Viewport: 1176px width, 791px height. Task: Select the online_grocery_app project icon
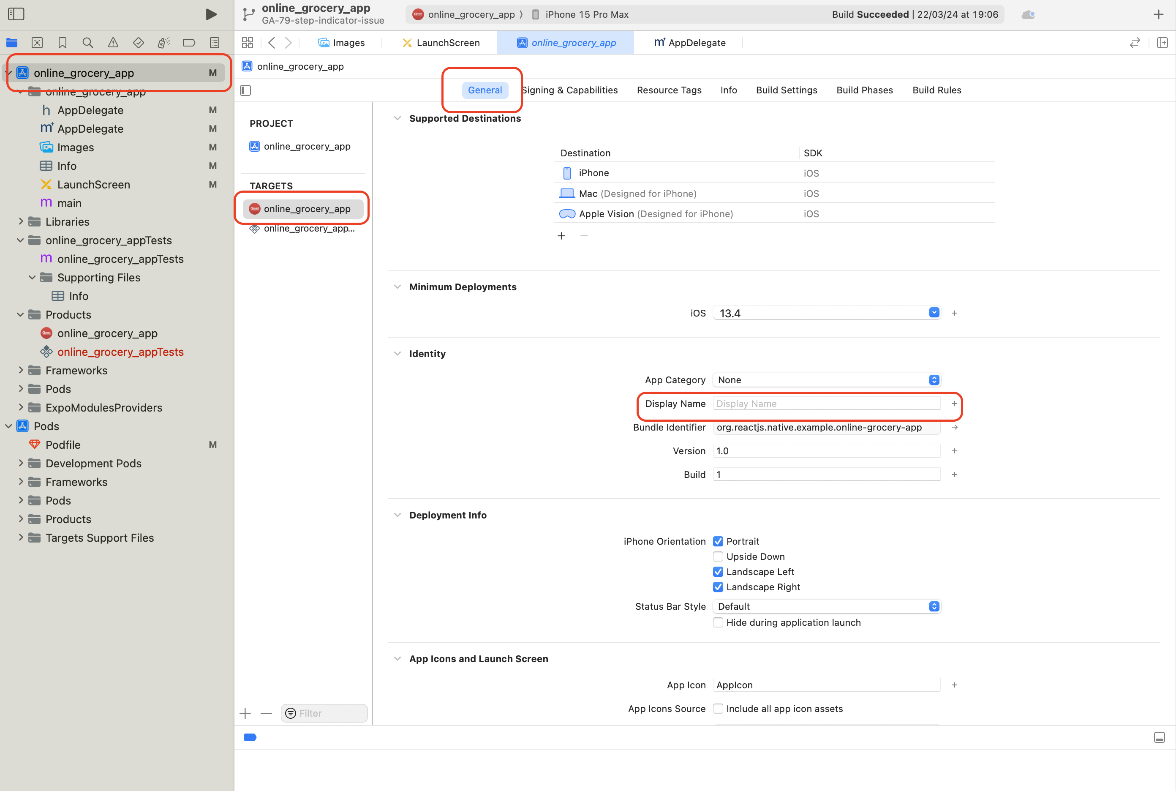[22, 72]
